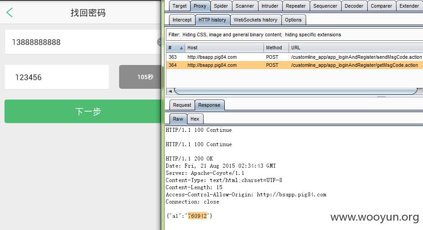Viewport: 423px width, 230px height.
Task: Click the Server: Apache-Coyote/1.1 header line
Action: [x=205, y=173]
